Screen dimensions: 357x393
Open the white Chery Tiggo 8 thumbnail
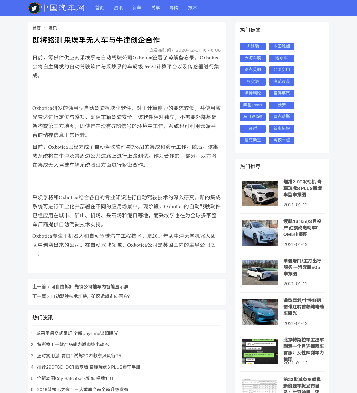(260, 193)
